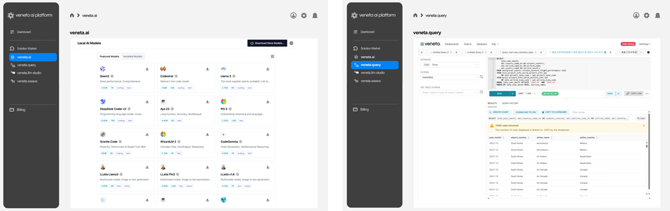This screenshot has height=211, width=670.
Task: Open info icon next to Llama 3
Action: coord(234,76)
